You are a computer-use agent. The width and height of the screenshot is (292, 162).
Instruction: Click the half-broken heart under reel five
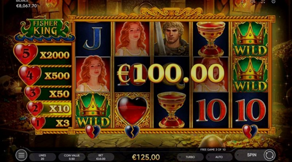250,132
